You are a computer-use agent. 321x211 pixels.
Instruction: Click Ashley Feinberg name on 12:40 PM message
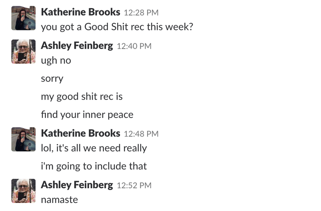(77, 46)
